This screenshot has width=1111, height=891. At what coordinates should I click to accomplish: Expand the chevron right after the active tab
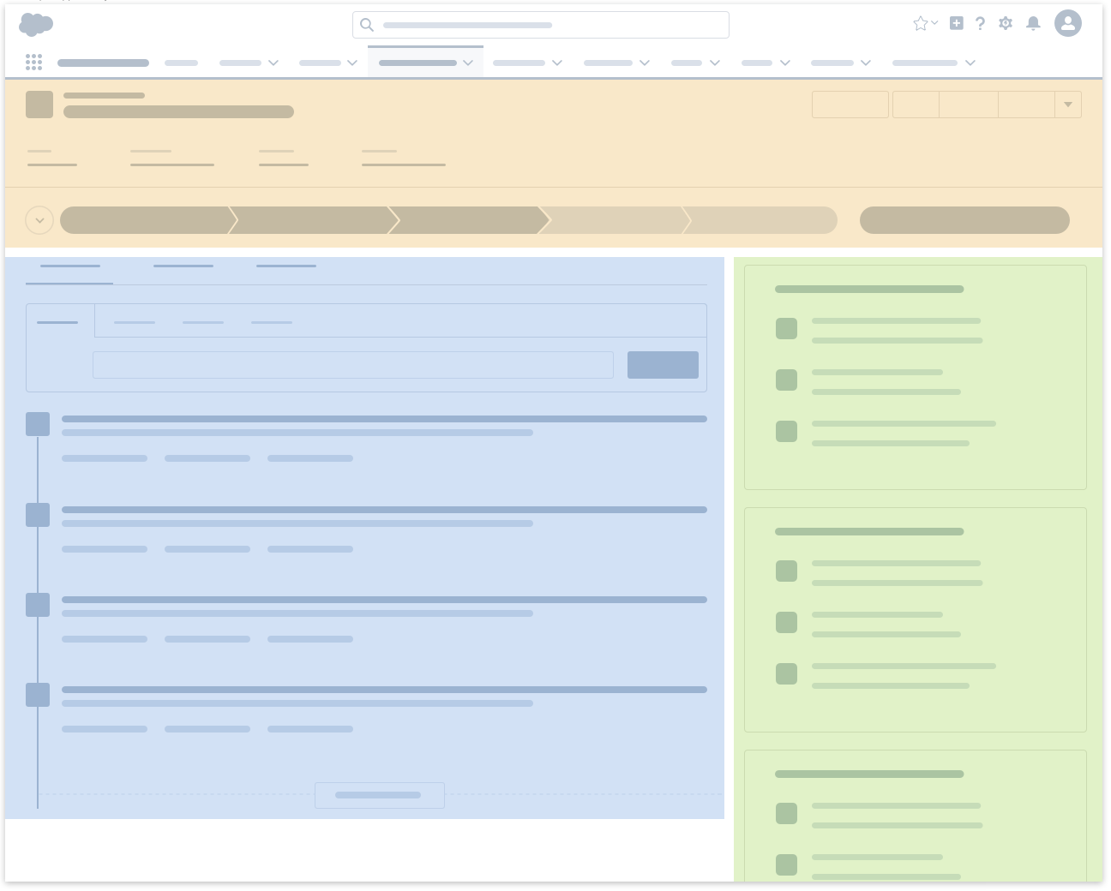point(557,63)
